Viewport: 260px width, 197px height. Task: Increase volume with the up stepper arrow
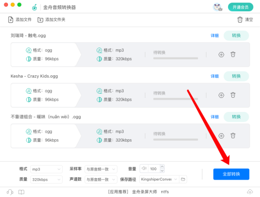click(162, 166)
